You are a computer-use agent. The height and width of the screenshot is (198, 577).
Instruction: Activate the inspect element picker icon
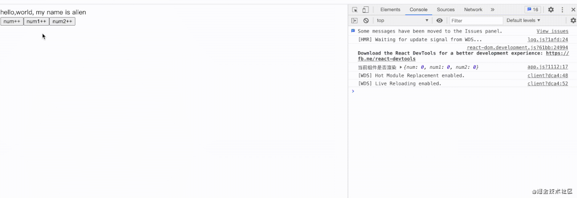tap(355, 10)
